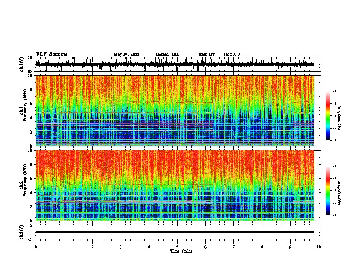Click the time-axis tick label "3"
Viewport: 359px width, 277px height.
pyautogui.click(x=121, y=247)
